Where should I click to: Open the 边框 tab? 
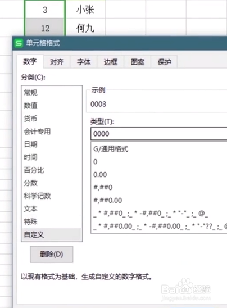tap(111, 62)
